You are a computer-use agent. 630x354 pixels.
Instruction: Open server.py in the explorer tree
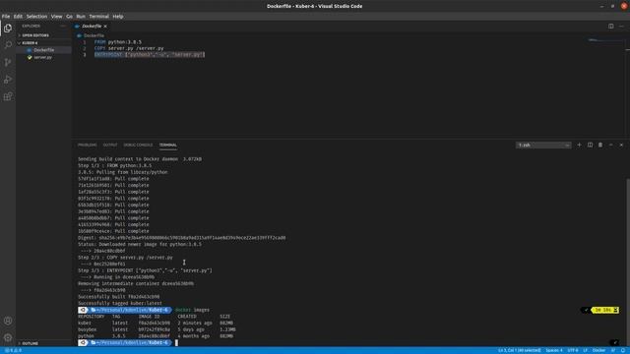(42, 57)
